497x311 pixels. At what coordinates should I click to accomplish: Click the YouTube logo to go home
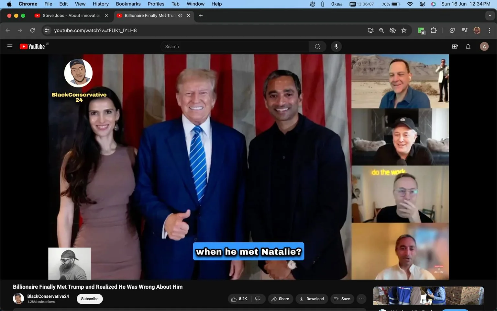pos(32,46)
